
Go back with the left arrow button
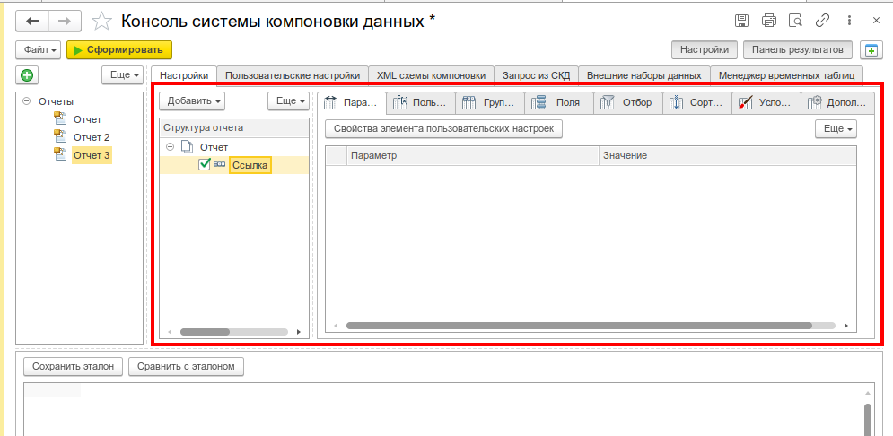[x=32, y=22]
